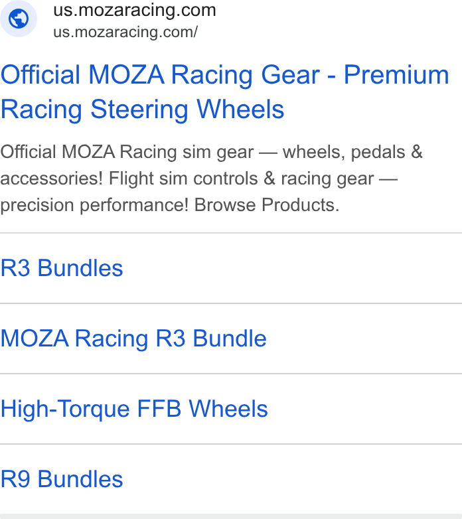This screenshot has height=519, width=462.
Task: Click the gray separator bar below R9 Bundles
Action: (x=231, y=516)
